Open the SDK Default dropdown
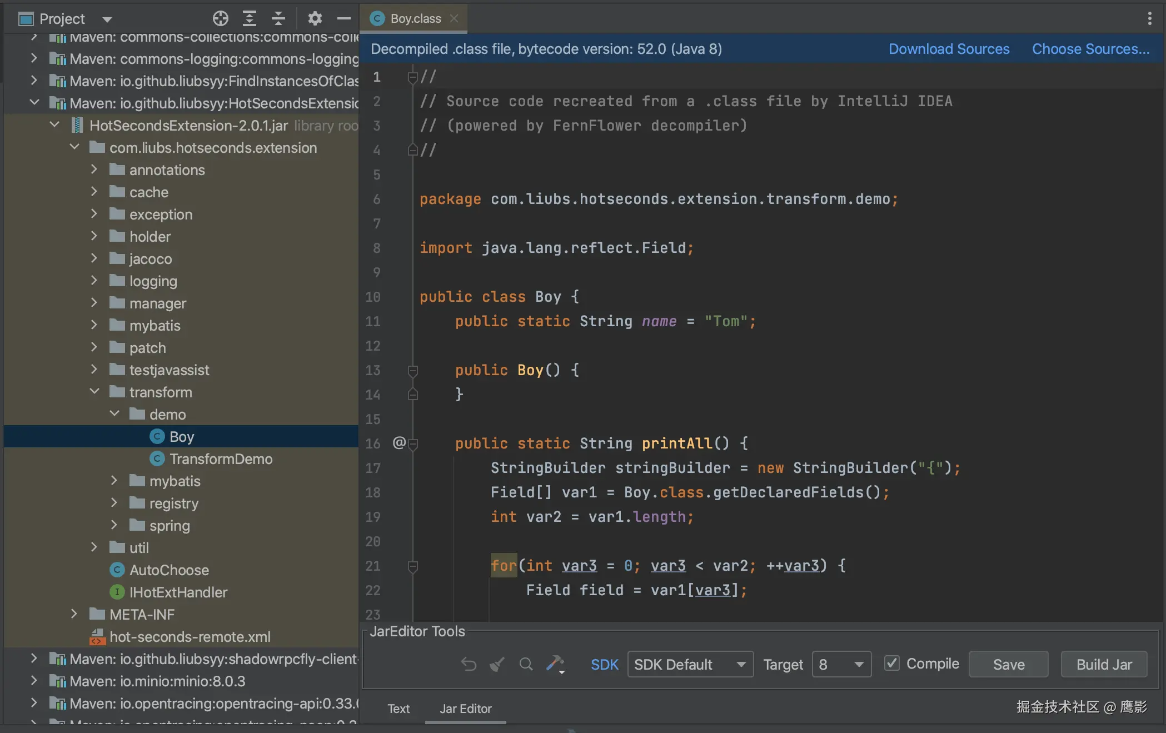1166x733 pixels. click(x=690, y=664)
